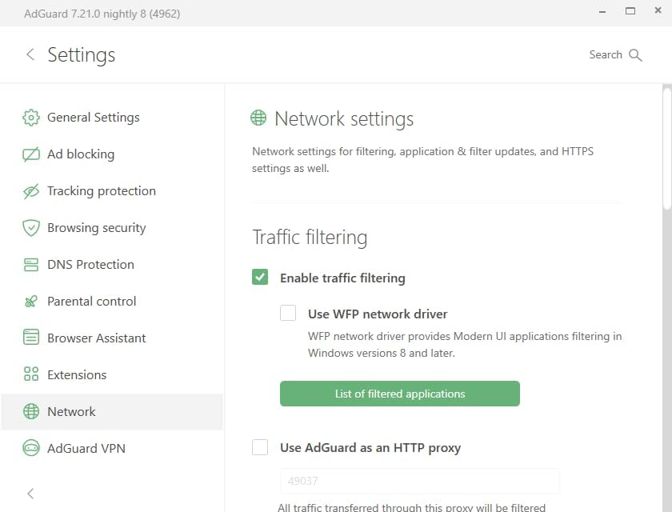Image resolution: width=672 pixels, height=512 pixels.
Task: Click the AdGuard VPN icon
Action: point(31,449)
